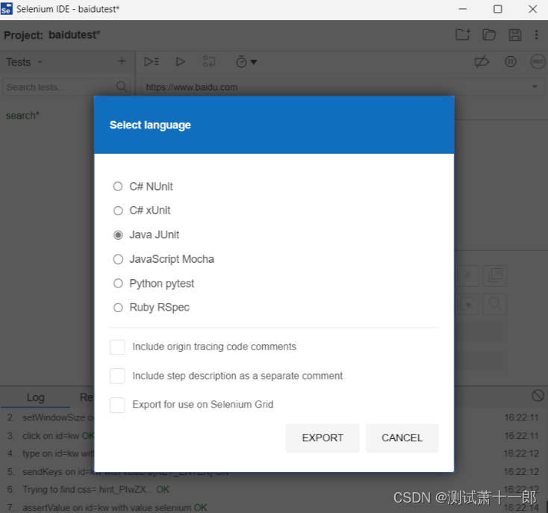The width and height of the screenshot is (548, 513).
Task: Select the Java JUnit radio button
Action: (x=118, y=234)
